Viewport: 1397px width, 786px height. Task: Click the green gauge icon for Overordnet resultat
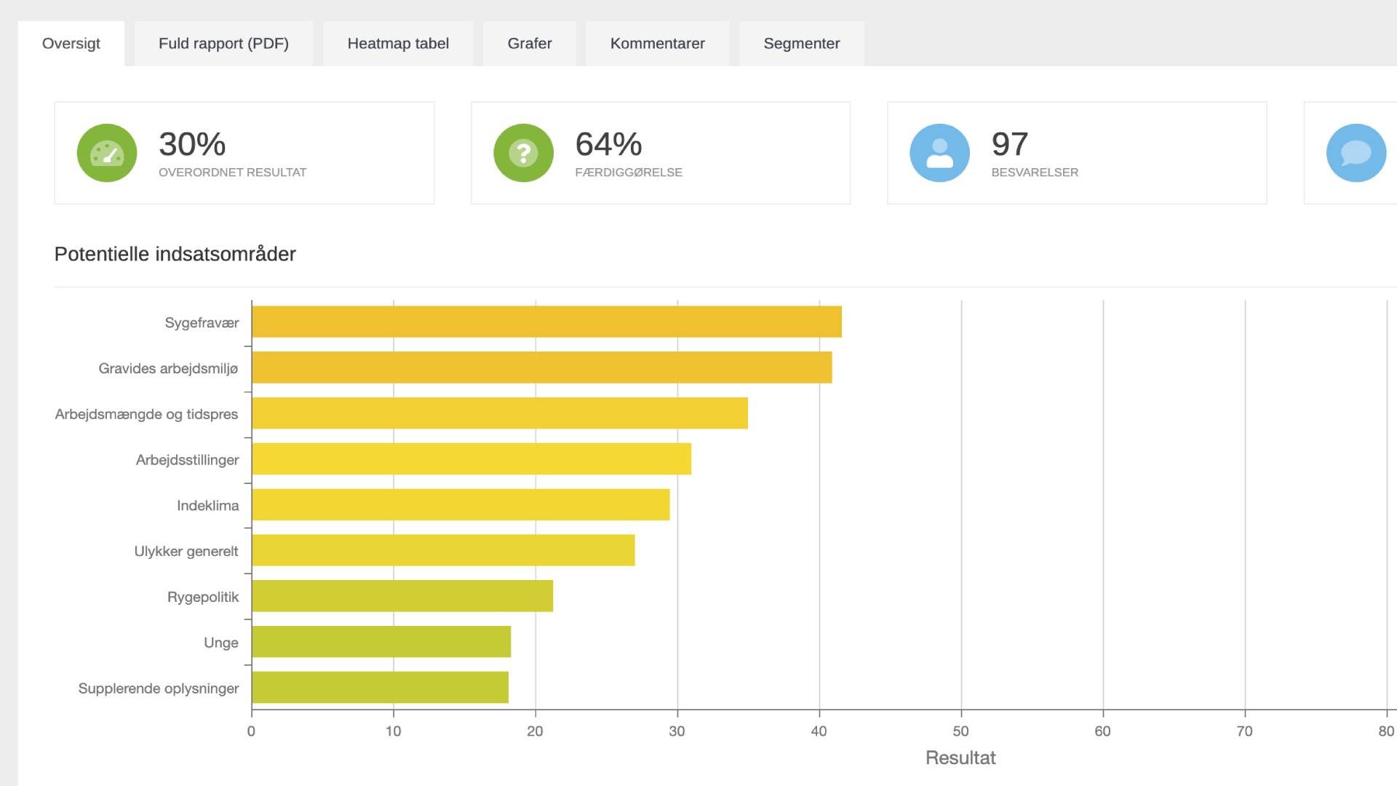point(107,153)
